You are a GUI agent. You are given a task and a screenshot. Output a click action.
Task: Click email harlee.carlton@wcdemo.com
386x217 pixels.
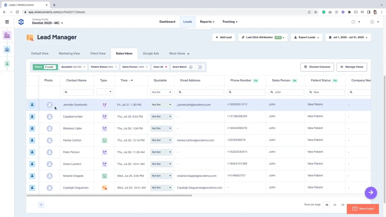pyautogui.click(x=195, y=140)
